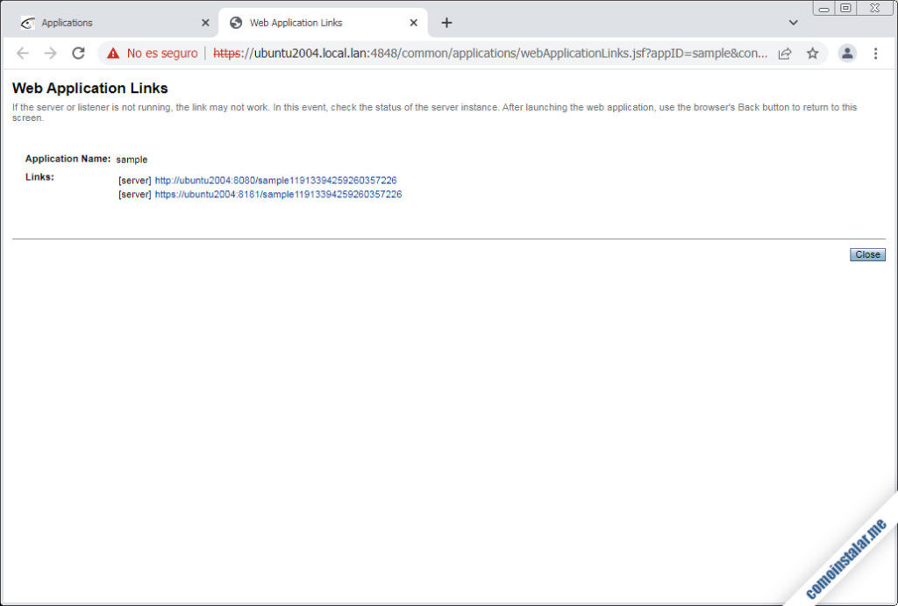The image size is (898, 606).
Task: Close the Web Application Links tab
Action: (414, 23)
